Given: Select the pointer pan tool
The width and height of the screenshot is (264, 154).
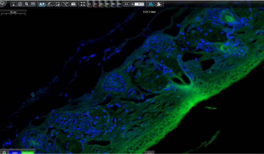Looking at the screenshot, I should point(42,4).
